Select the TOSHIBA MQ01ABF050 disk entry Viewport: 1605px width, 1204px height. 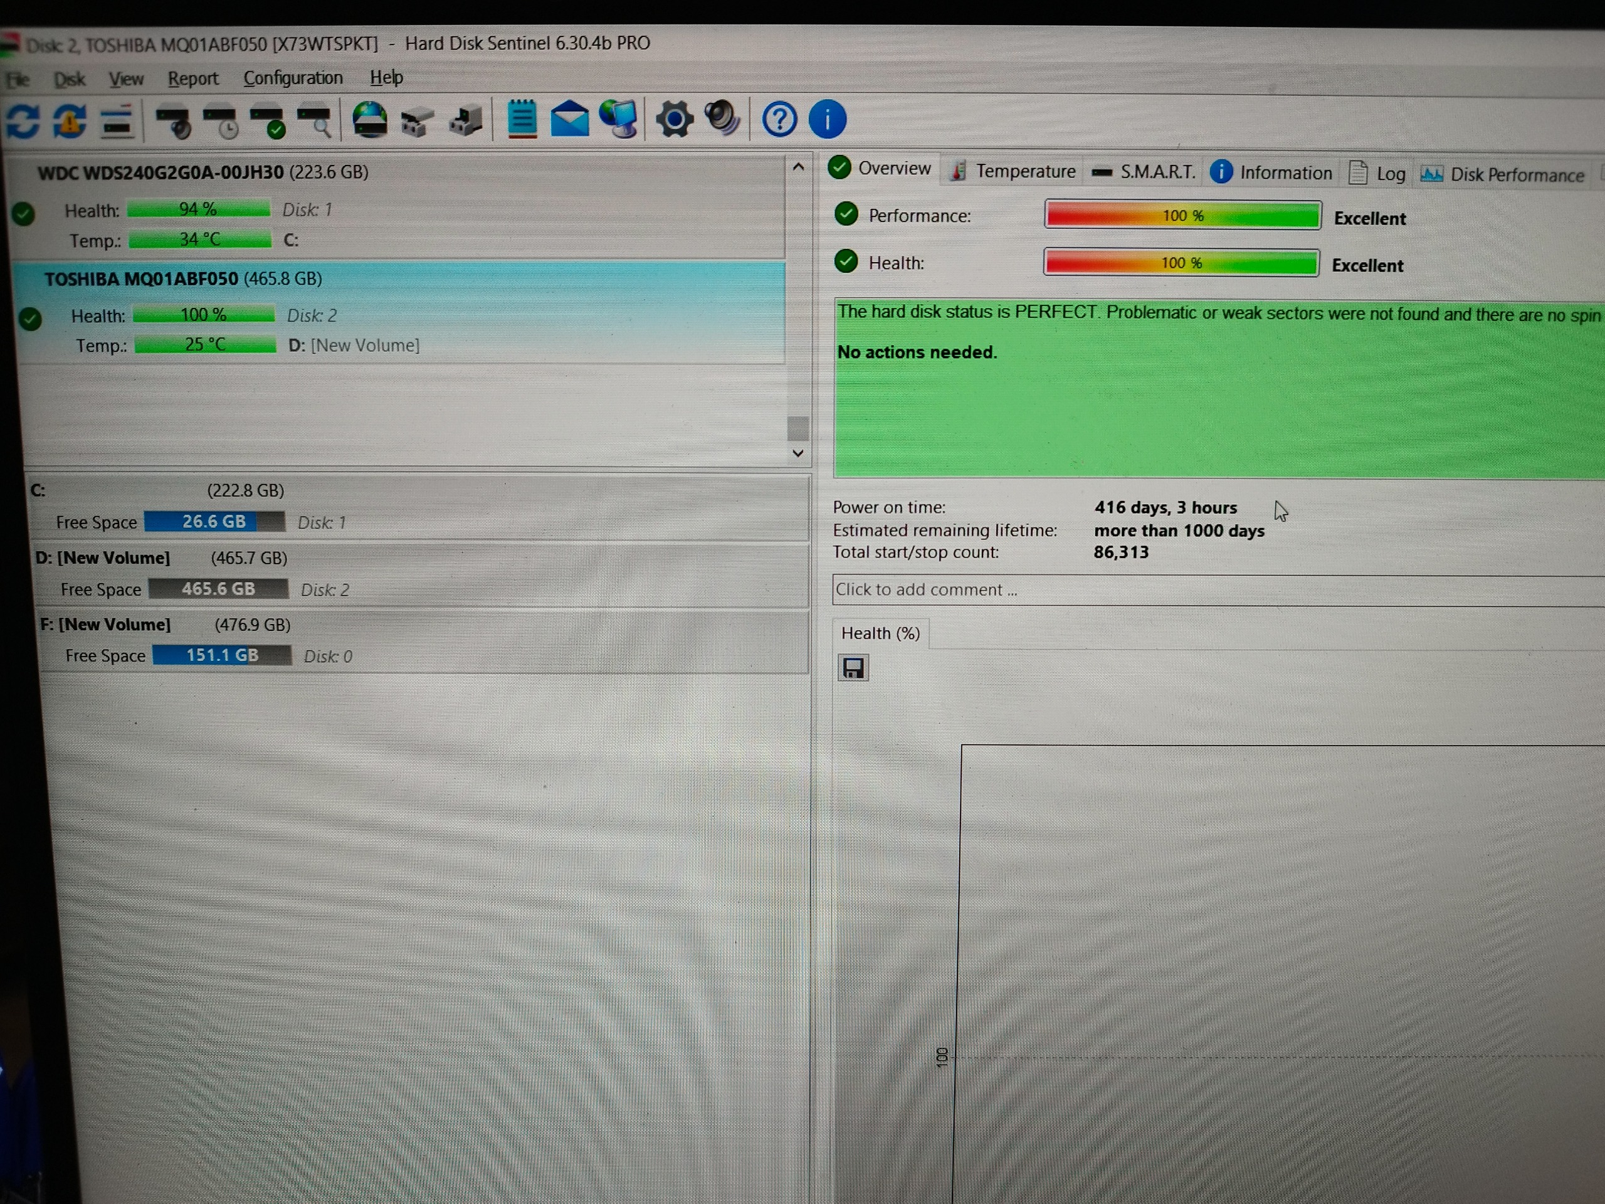pos(401,312)
